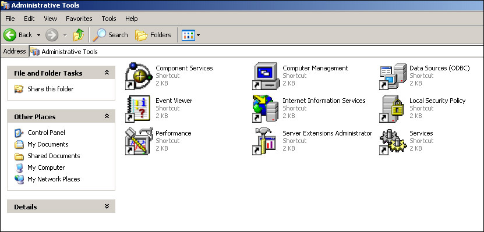Viewport: 484px width, 232px height.
Task: Select the Data Sources (ODBC) icon
Action: 393,76
